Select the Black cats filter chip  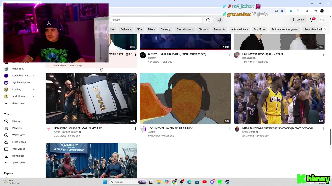pos(219,29)
